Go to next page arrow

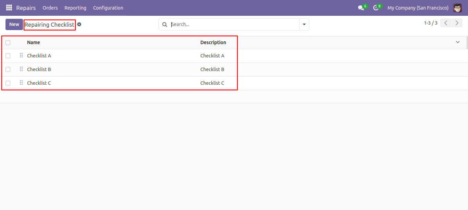[x=457, y=23]
